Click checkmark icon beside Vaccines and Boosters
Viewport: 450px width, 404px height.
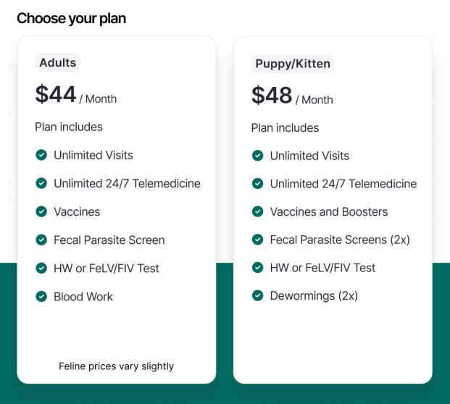[x=257, y=211]
